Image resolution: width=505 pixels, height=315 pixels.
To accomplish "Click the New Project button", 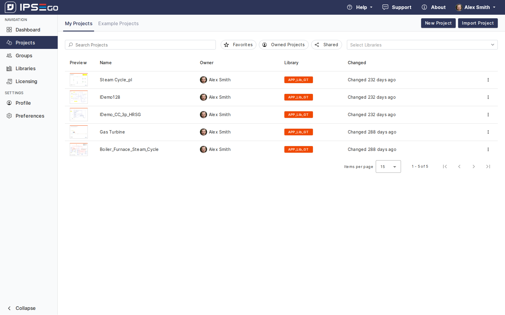I will point(438,23).
